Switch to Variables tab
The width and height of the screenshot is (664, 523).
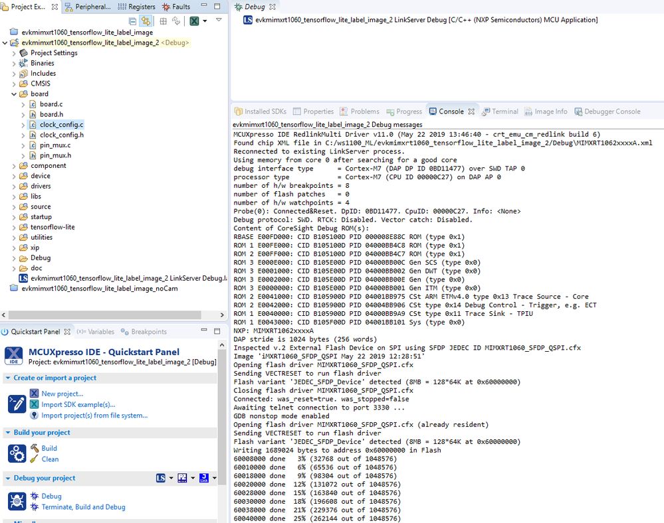[95, 332]
